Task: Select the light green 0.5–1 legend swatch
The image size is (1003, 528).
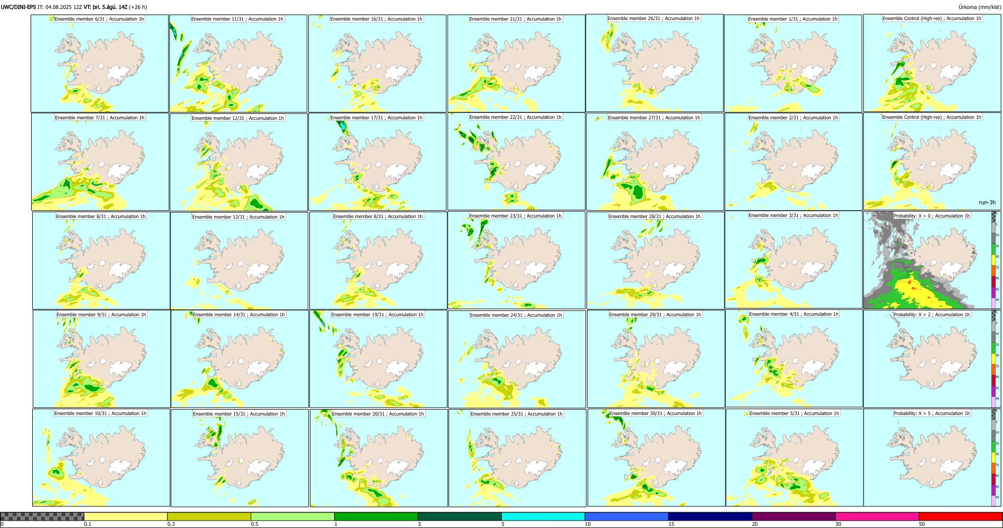Action: 292,516
